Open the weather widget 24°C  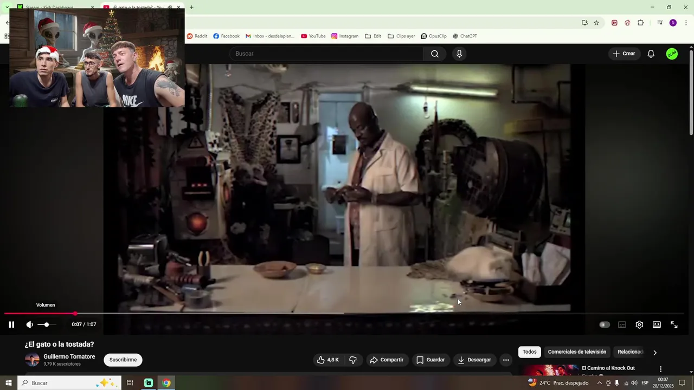click(558, 383)
